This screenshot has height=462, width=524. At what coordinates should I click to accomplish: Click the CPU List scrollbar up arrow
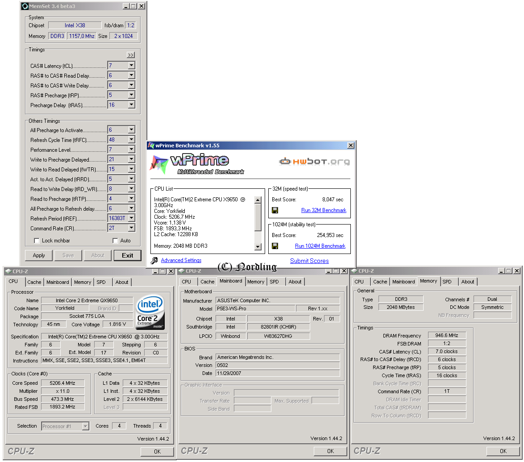click(258, 200)
